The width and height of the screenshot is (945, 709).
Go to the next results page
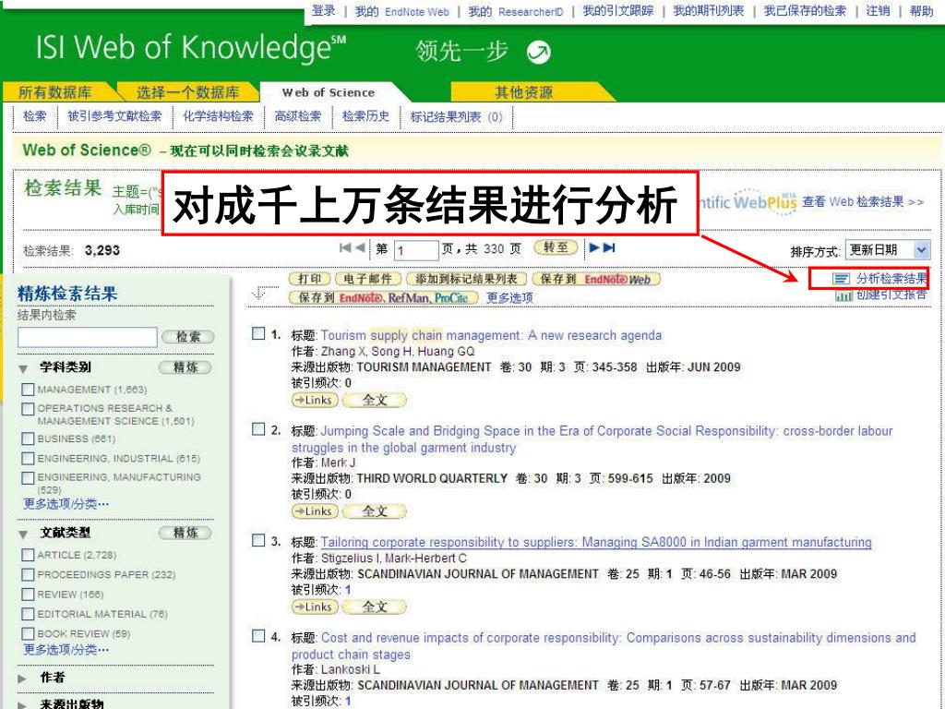[x=594, y=247]
